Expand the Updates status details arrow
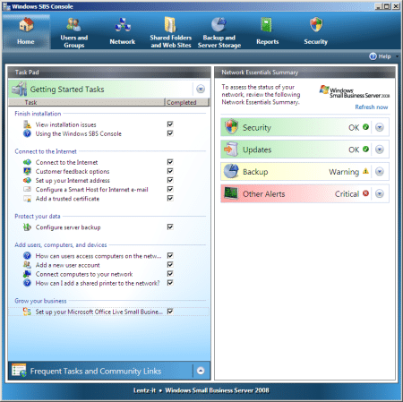Screen dimensions: 403x402 (380, 150)
